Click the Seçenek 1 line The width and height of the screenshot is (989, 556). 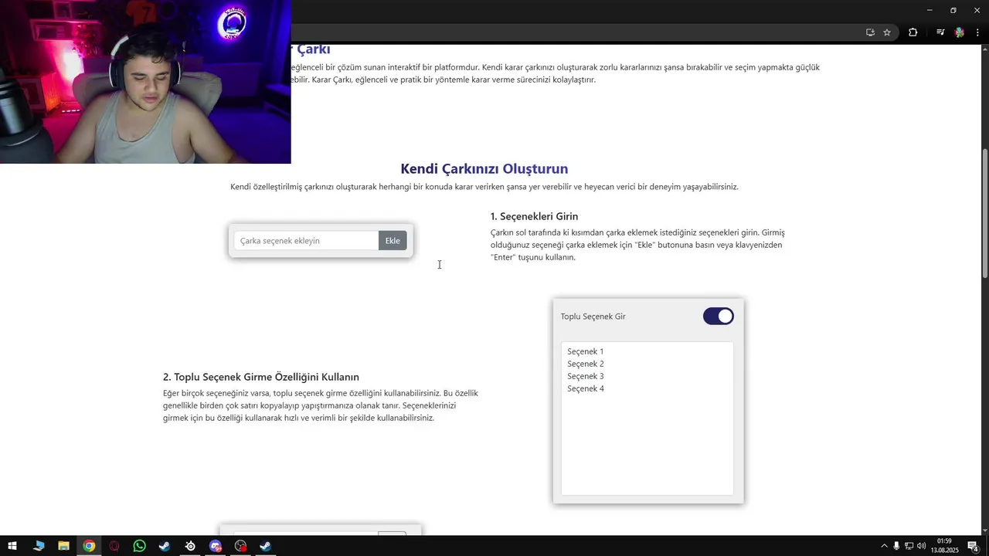point(586,351)
